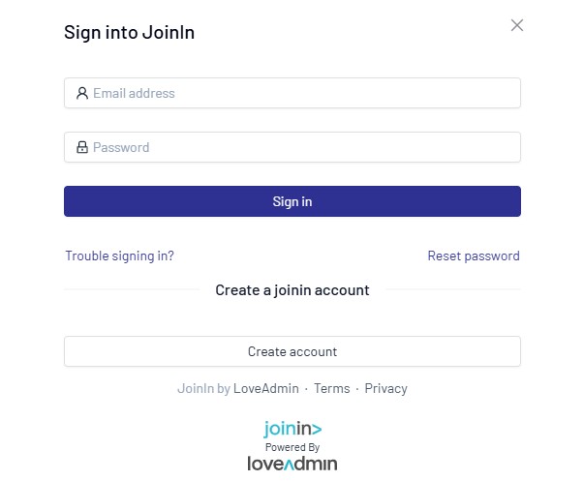Screen dimensions: 584x481
Task: Click the padlock icon in the password field
Action: click(x=82, y=147)
